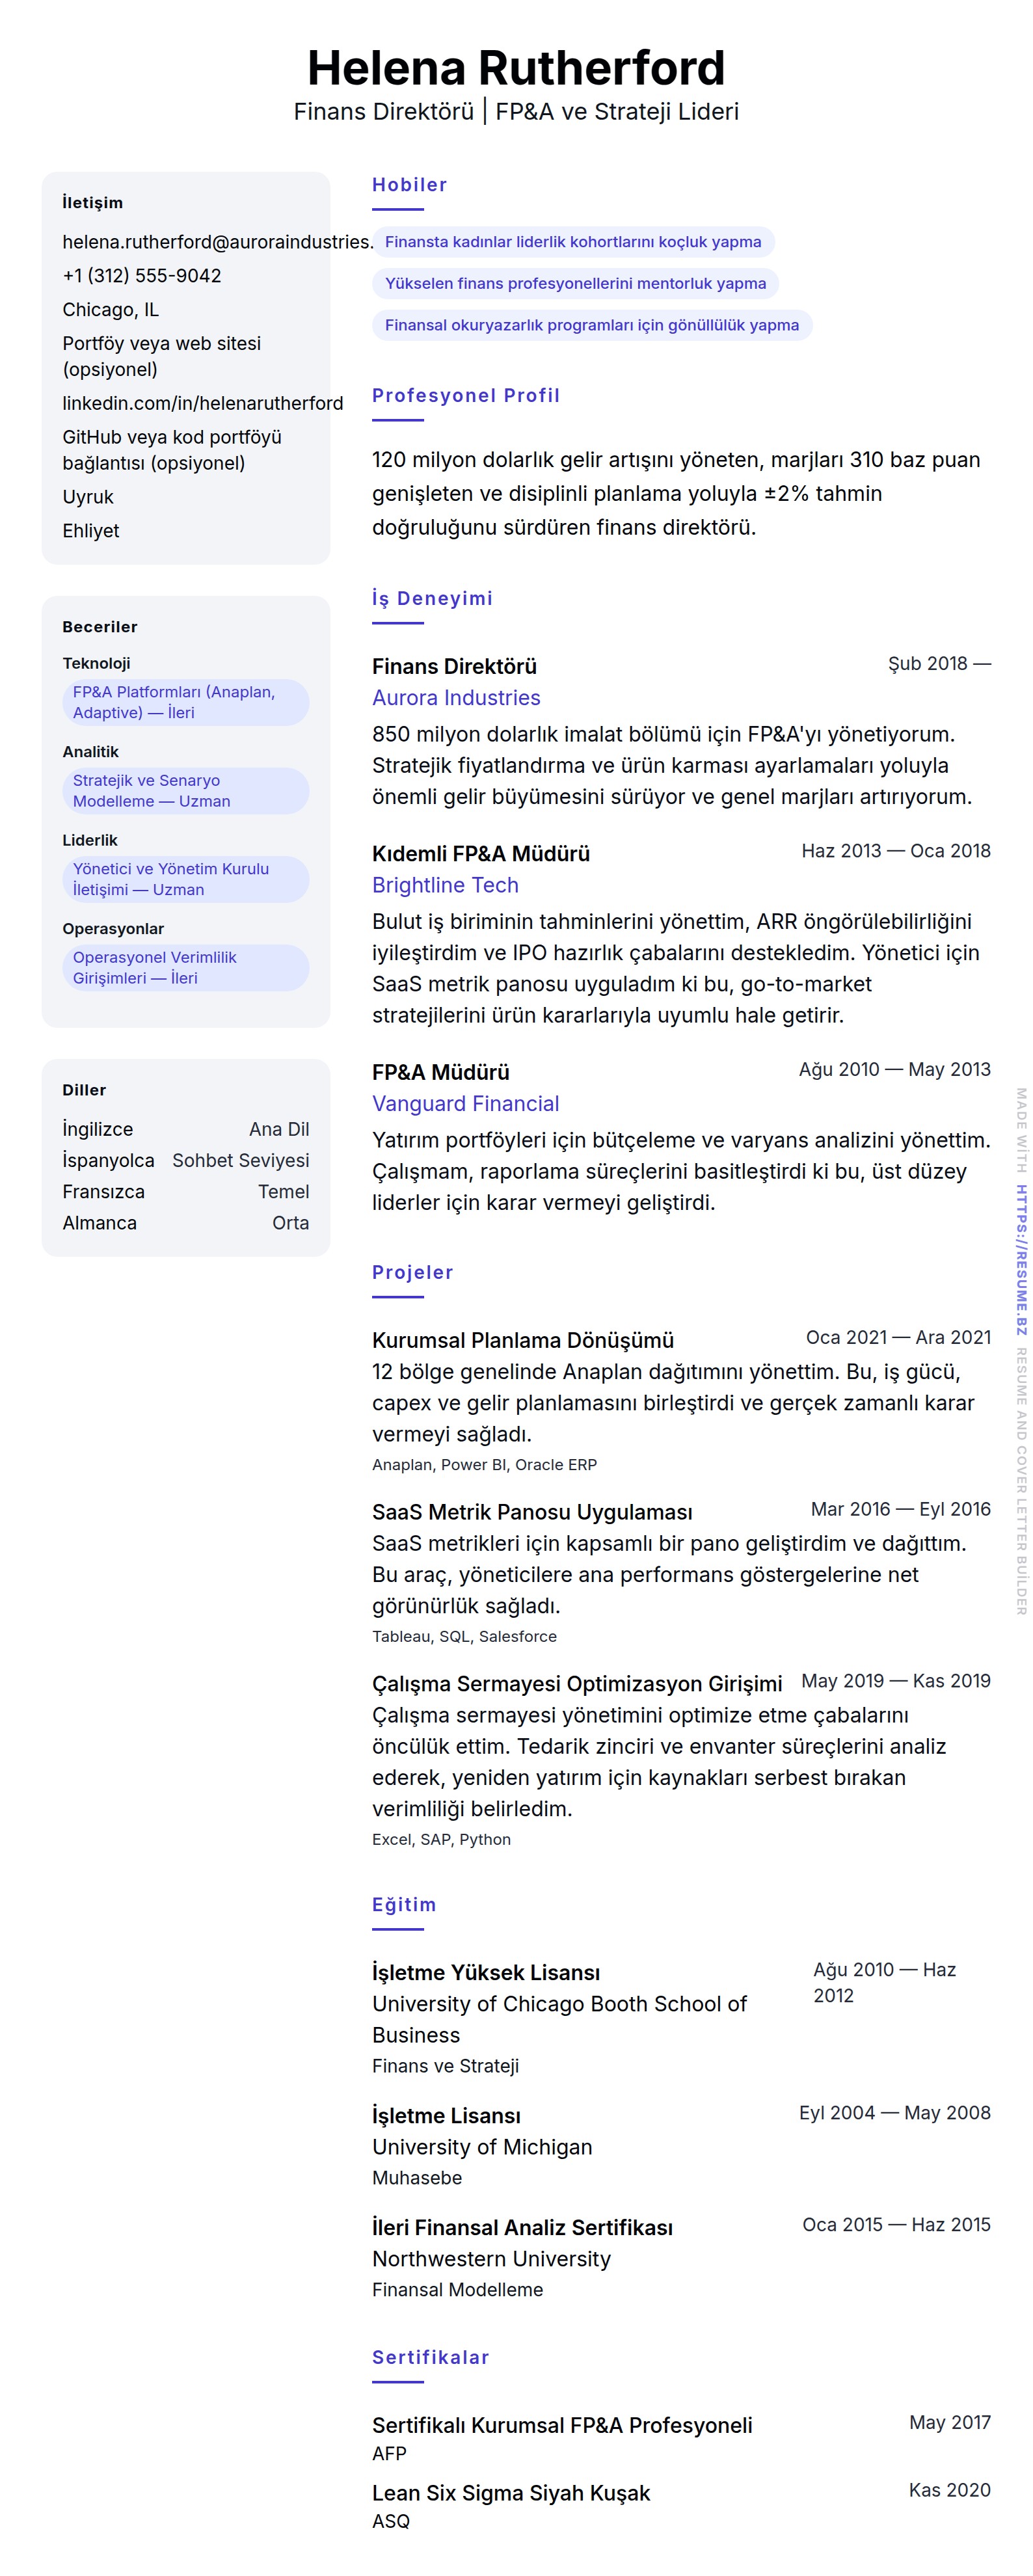Open the HTTPS://RESUME.BZ watermark link
This screenshot has width=1033, height=2576.
(1021, 1260)
